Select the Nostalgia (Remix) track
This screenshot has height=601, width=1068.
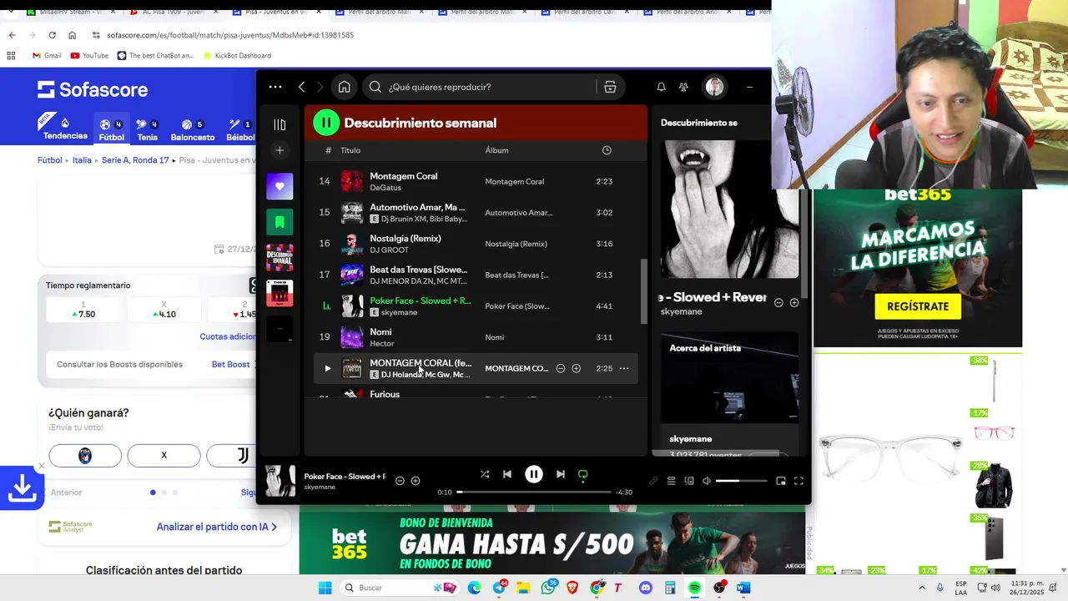click(476, 244)
